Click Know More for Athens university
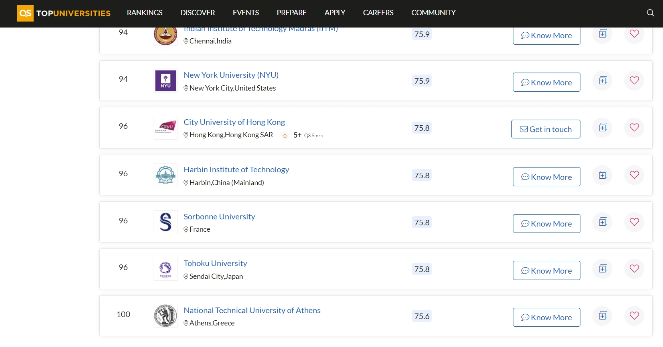Viewport: 663px width, 347px height. point(547,317)
